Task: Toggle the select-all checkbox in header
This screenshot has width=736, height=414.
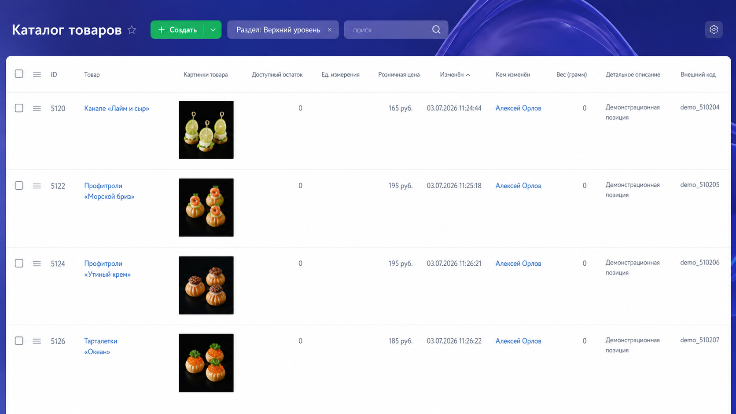Action: (19, 74)
